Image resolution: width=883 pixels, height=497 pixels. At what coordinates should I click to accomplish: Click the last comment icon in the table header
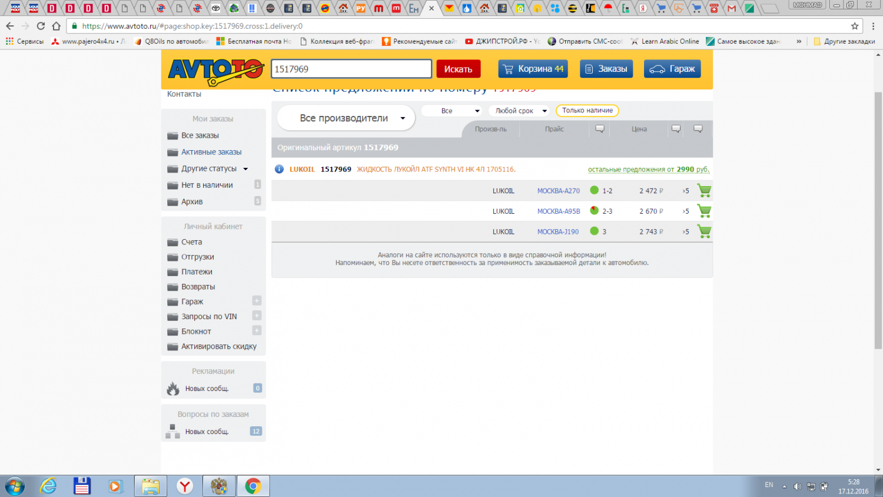[x=698, y=129]
